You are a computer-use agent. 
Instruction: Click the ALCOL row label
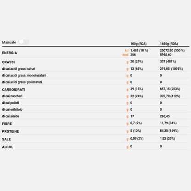pos(7,147)
